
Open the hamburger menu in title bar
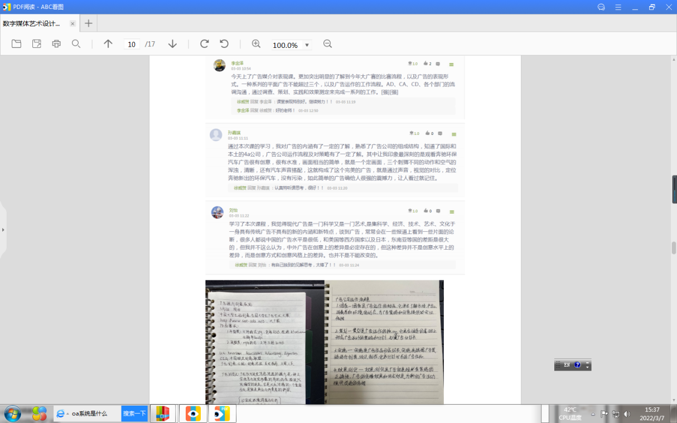(618, 7)
